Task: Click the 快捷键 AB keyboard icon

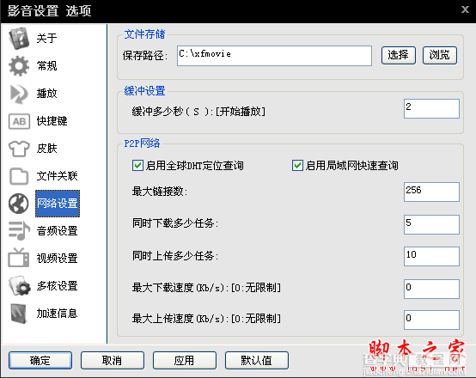Action: pos(19,121)
